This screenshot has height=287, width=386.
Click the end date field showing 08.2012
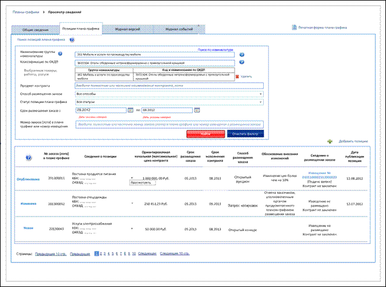pos(167,110)
